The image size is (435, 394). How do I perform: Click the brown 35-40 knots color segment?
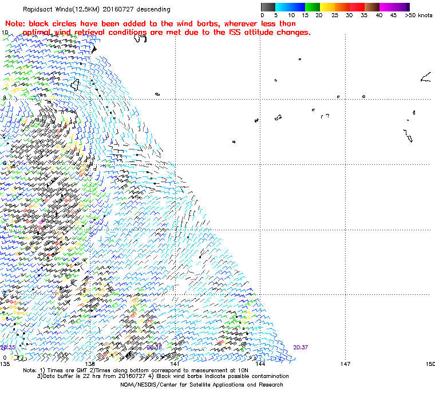pyautogui.click(x=372, y=7)
